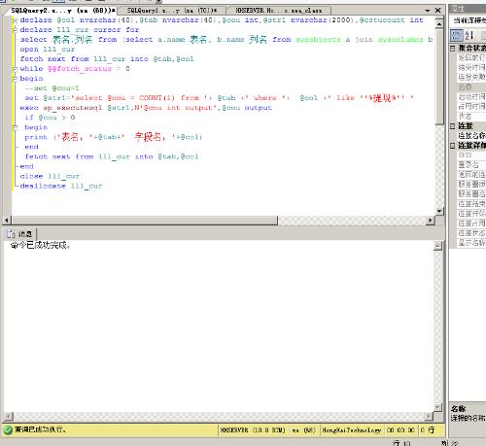Select Categorized view in Properties panel
This screenshot has height=446, width=486.
click(x=457, y=35)
